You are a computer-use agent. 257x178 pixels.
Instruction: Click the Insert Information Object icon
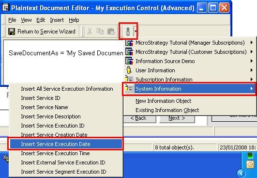(128, 32)
